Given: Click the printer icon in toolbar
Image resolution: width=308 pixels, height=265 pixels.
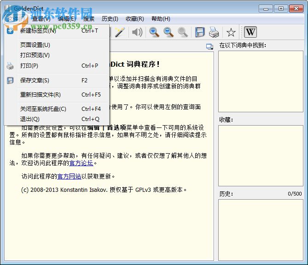Looking at the screenshot, I should [214, 32].
